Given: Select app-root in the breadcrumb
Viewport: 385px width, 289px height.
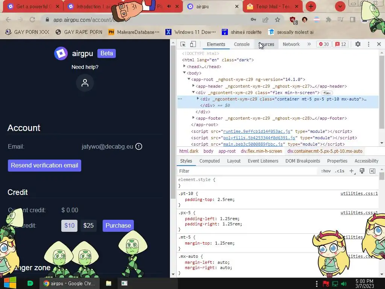Looking at the screenshot, I should [x=227, y=151].
